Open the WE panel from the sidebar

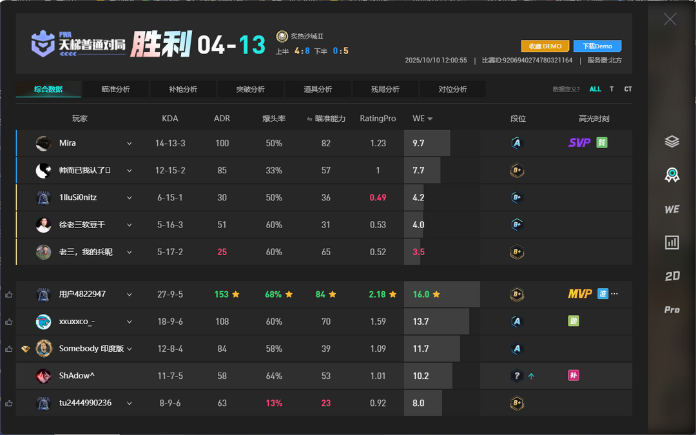(672, 209)
